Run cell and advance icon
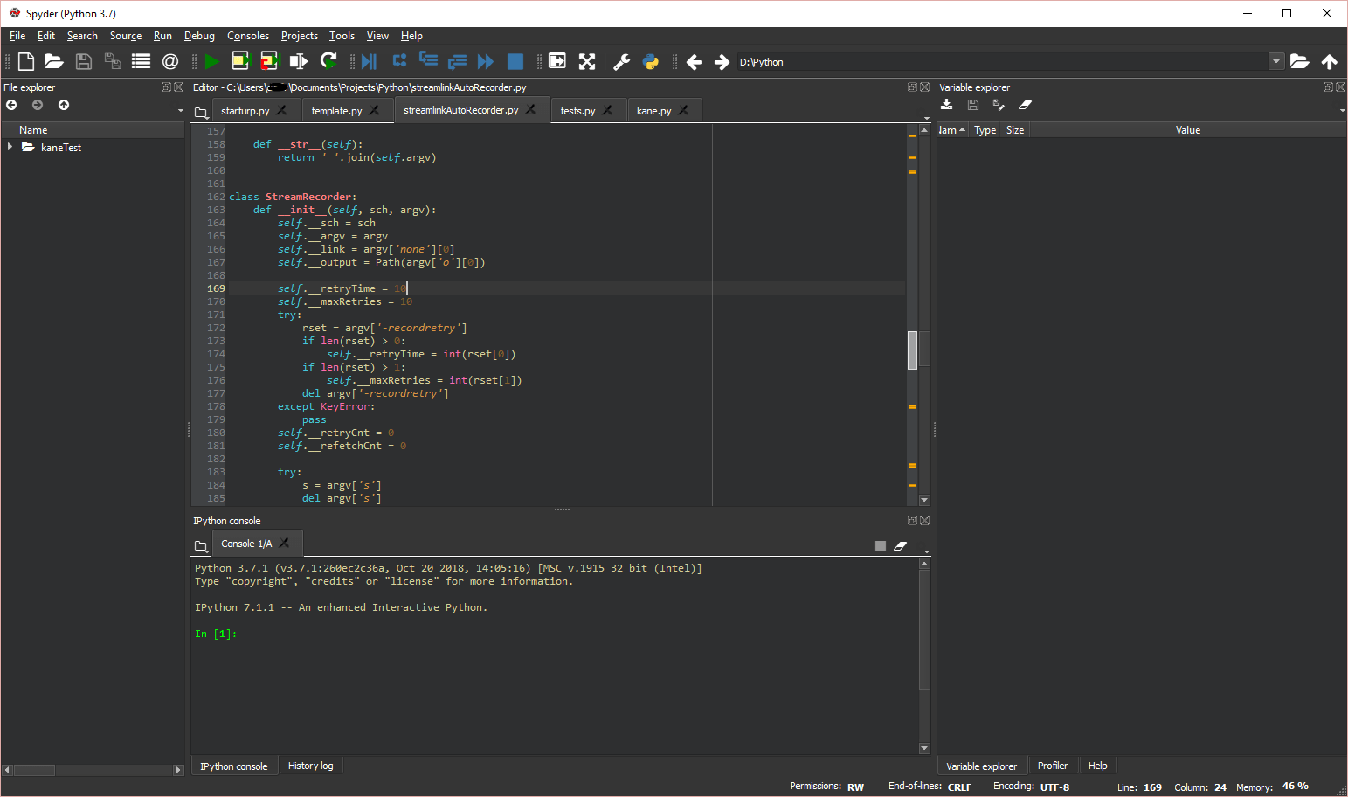Image resolution: width=1348 pixels, height=797 pixels. point(270,60)
